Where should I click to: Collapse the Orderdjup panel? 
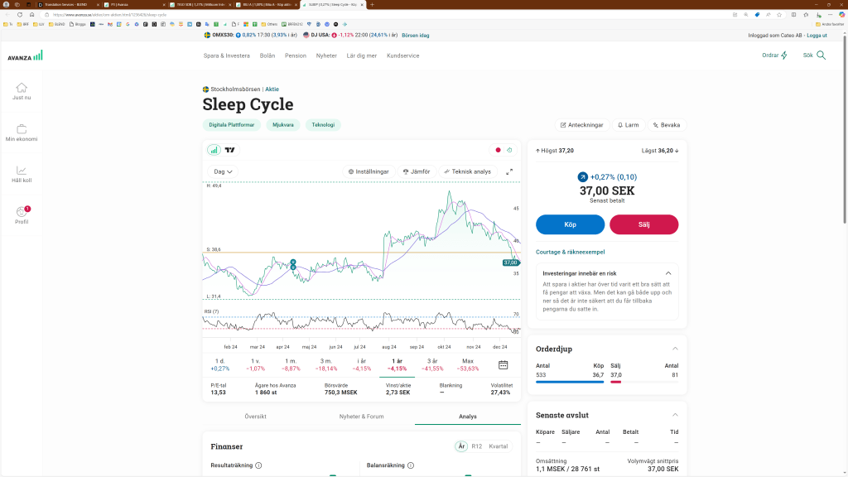coord(675,349)
